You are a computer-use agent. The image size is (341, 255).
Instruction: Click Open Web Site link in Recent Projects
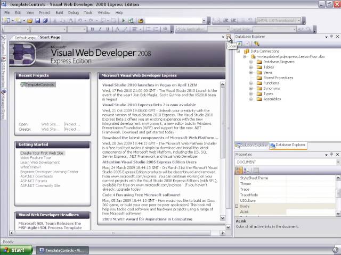pos(51,124)
